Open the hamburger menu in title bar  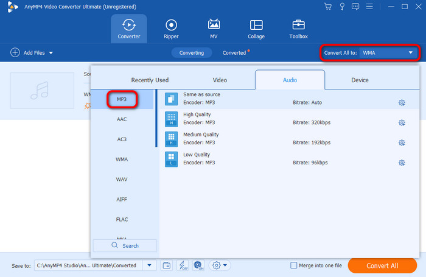[x=369, y=7]
